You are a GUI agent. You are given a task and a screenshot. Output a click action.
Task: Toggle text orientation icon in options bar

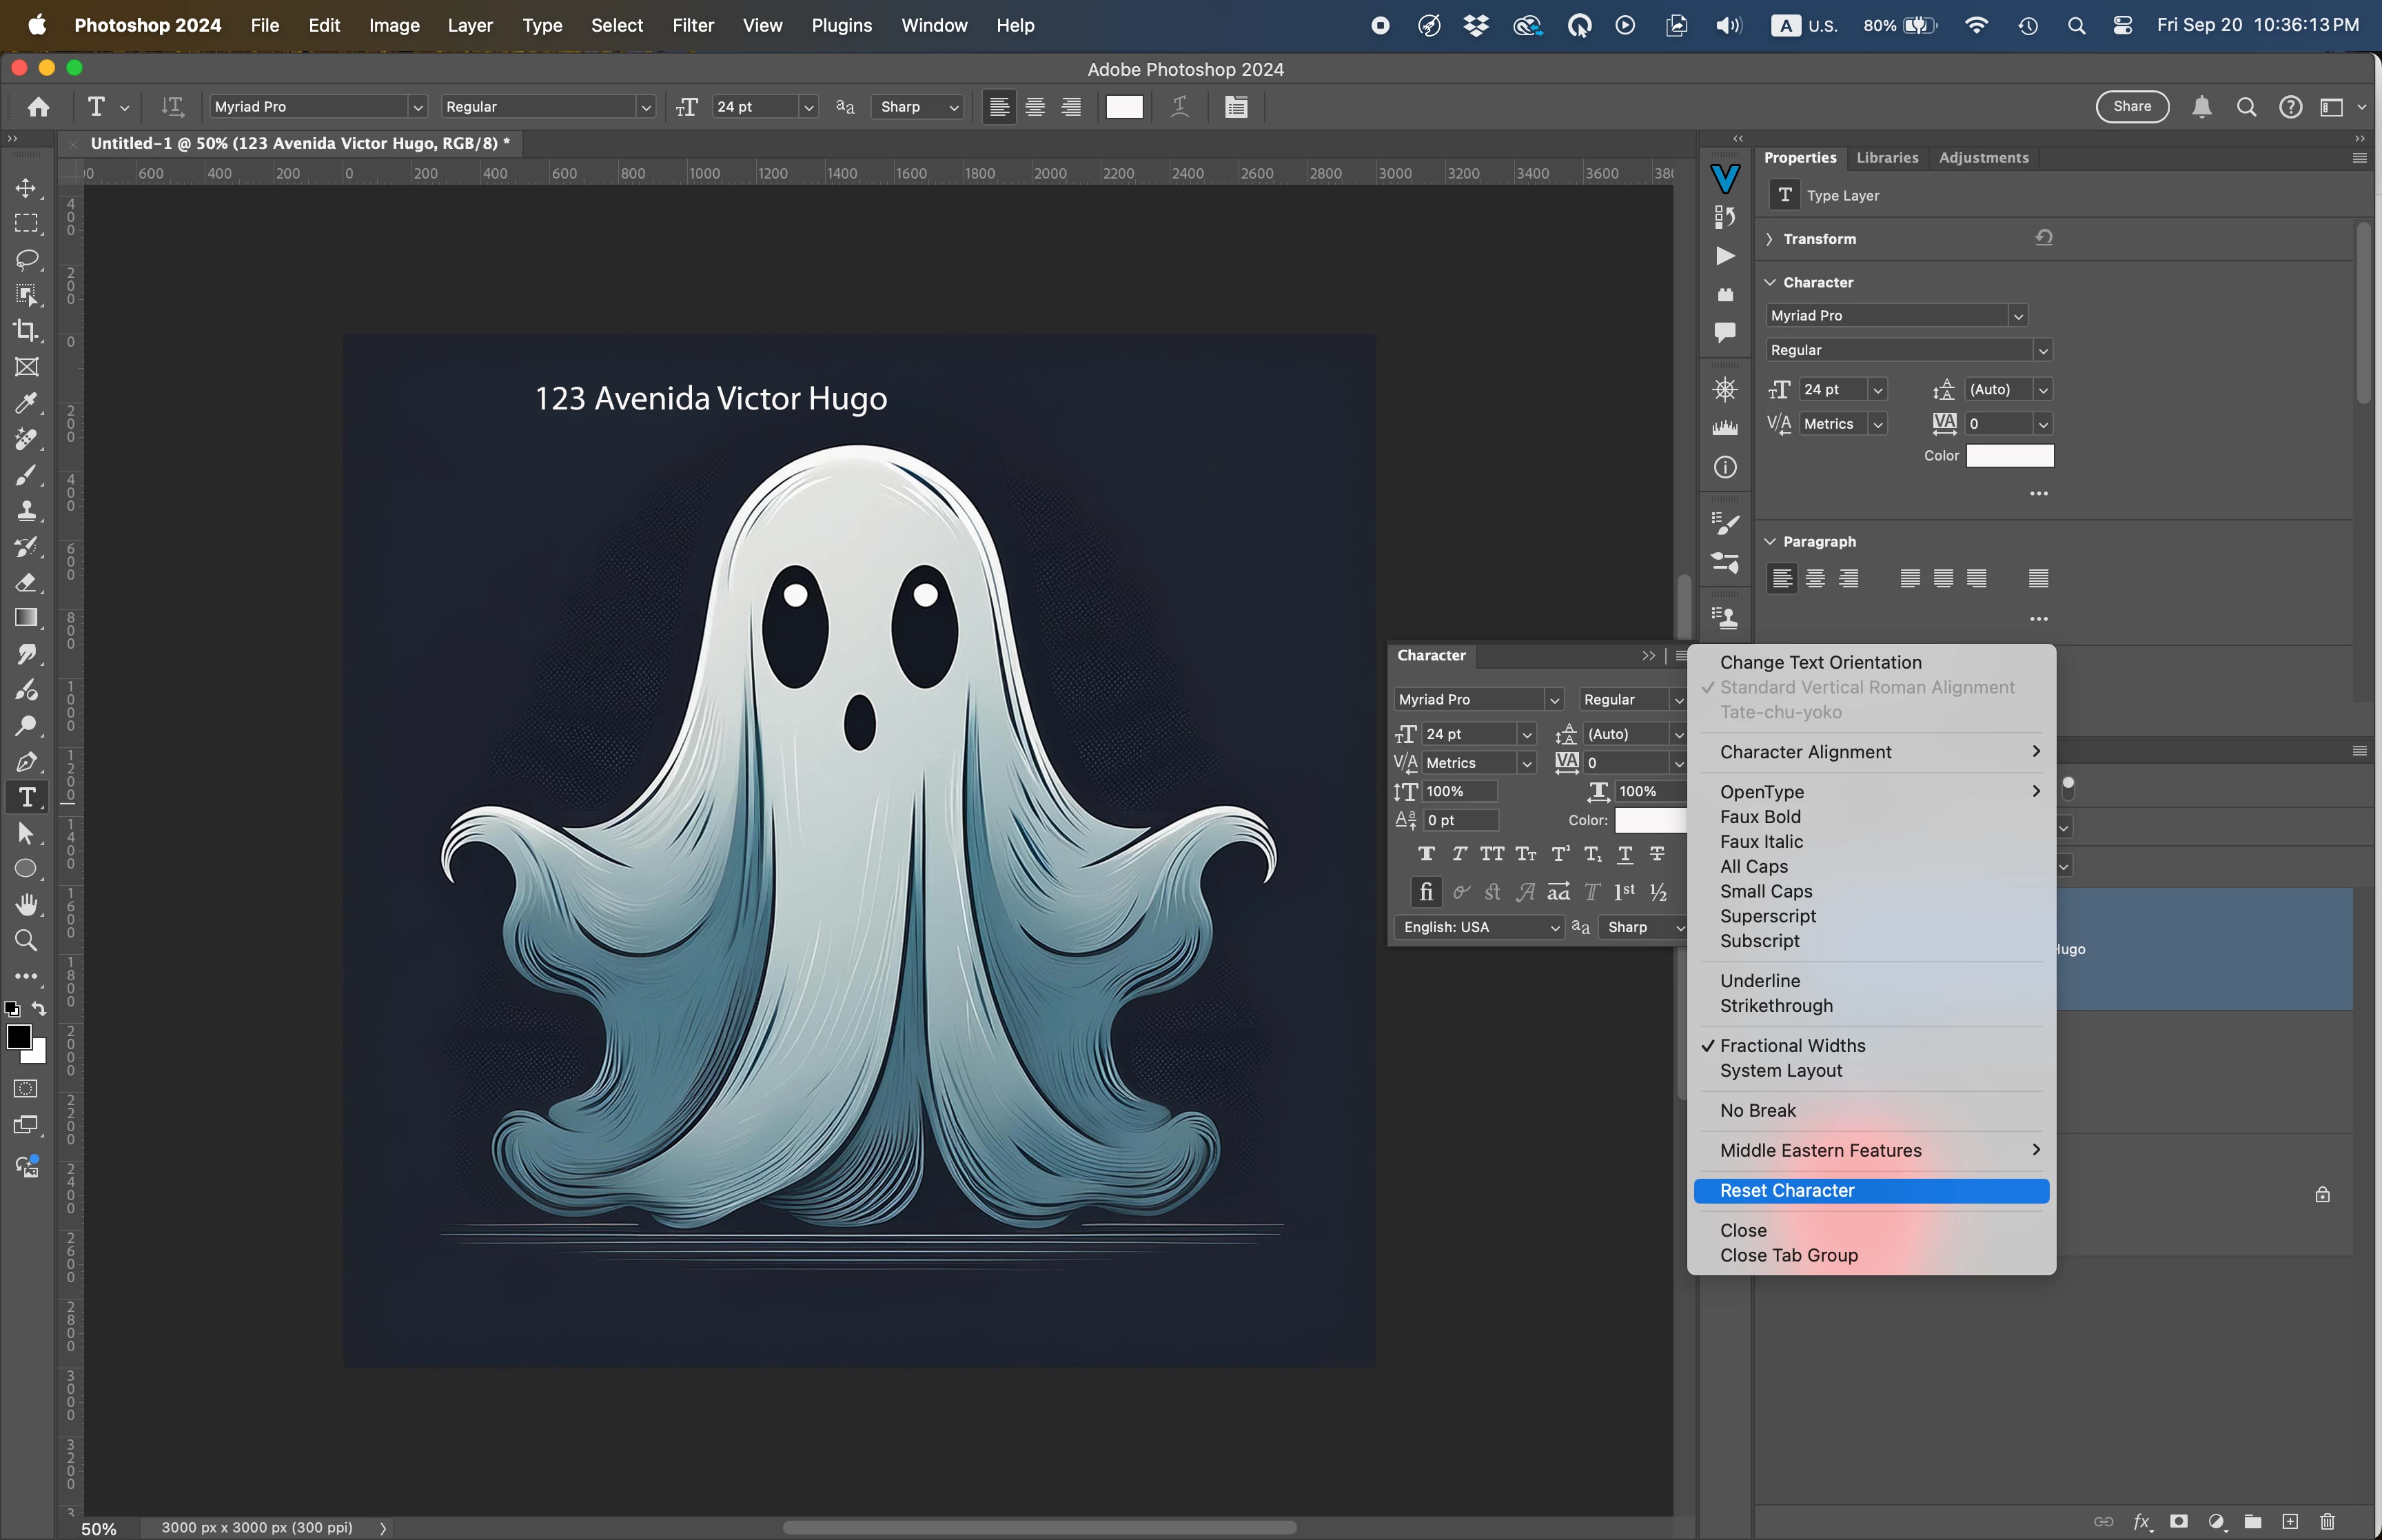[x=173, y=107]
